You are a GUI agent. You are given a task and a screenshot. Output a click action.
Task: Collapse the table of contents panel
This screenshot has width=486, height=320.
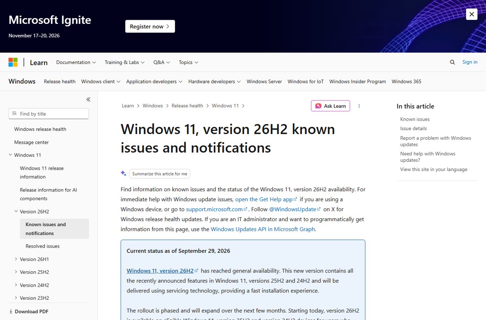click(x=88, y=99)
